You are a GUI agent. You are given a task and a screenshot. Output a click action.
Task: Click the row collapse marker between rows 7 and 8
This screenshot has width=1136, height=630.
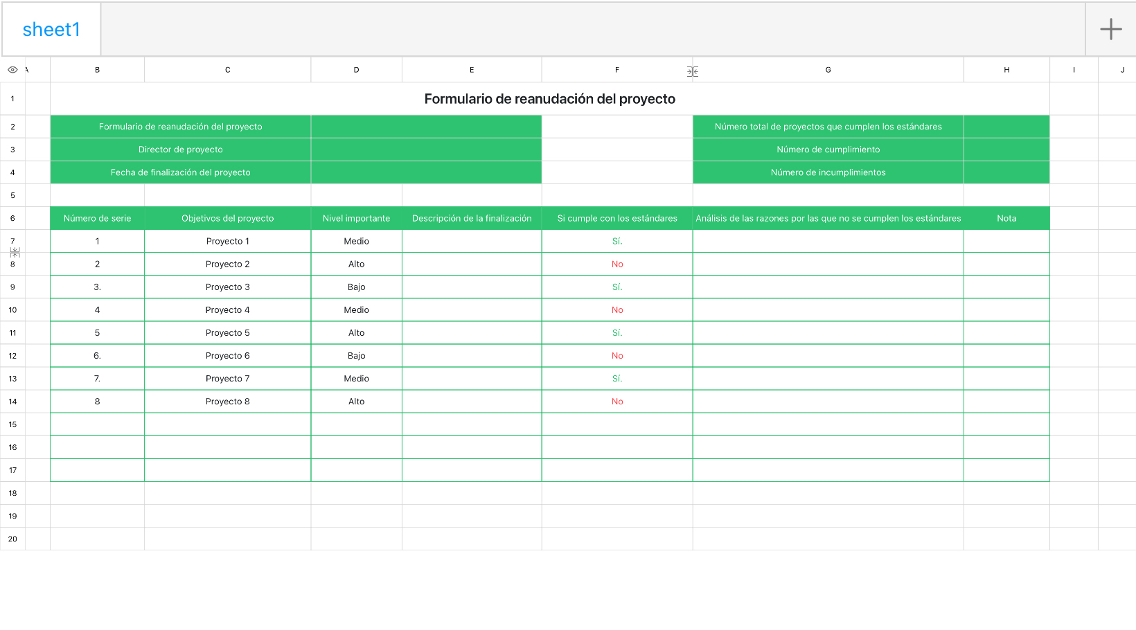(15, 253)
